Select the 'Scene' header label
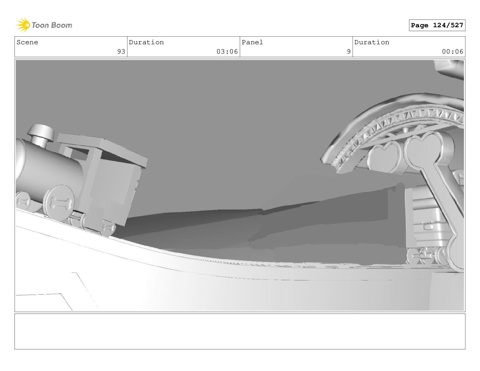The height and width of the screenshot is (371, 480). [27, 42]
